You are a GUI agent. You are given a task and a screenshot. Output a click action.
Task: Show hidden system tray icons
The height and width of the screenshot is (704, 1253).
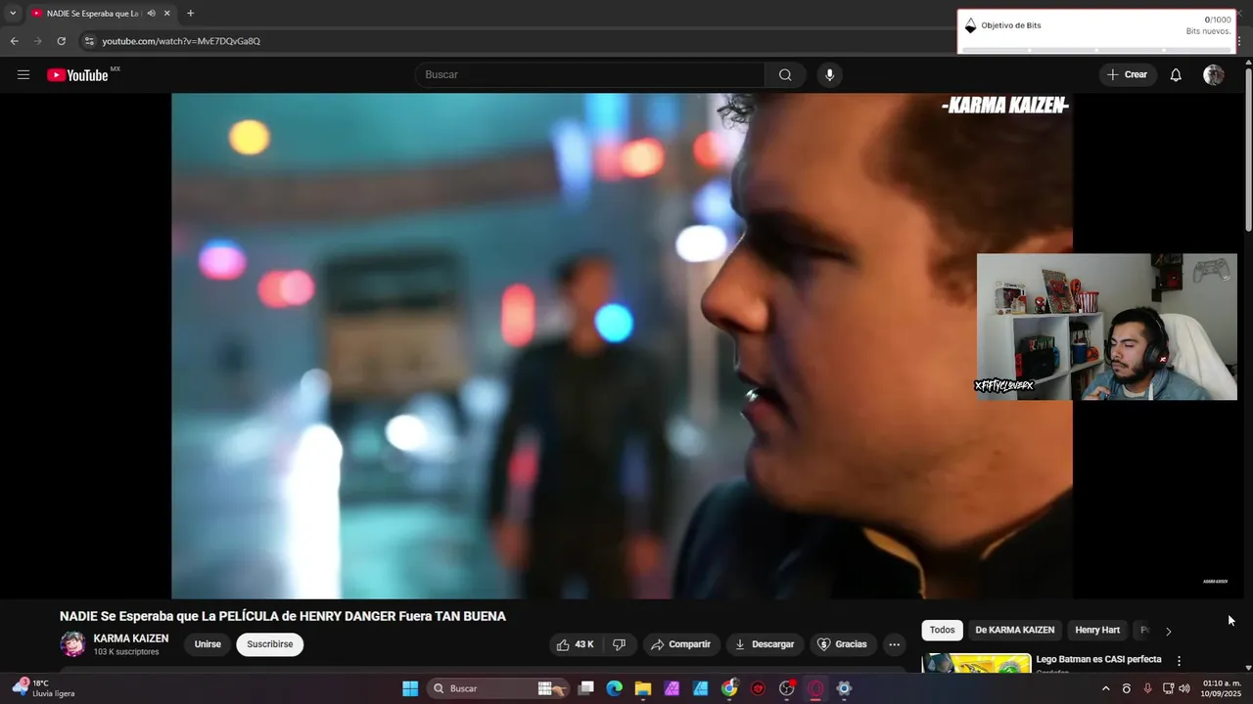click(x=1106, y=688)
